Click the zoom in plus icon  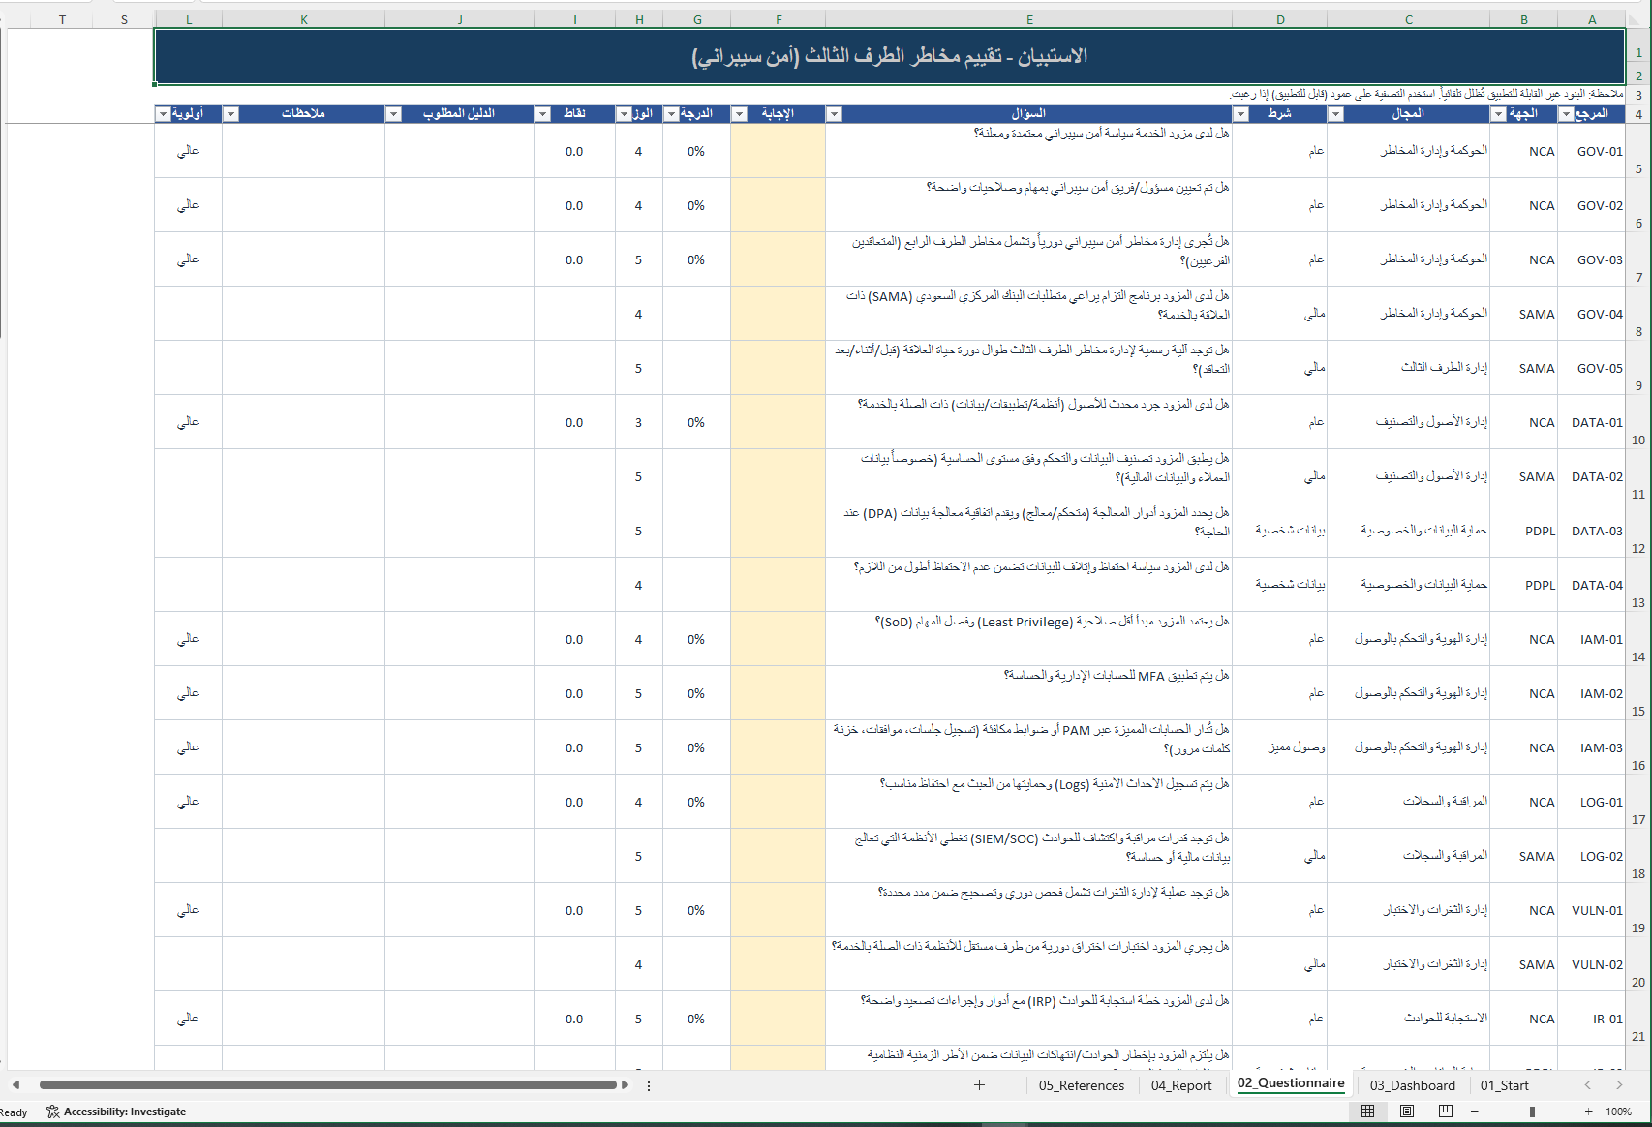[1588, 1112]
